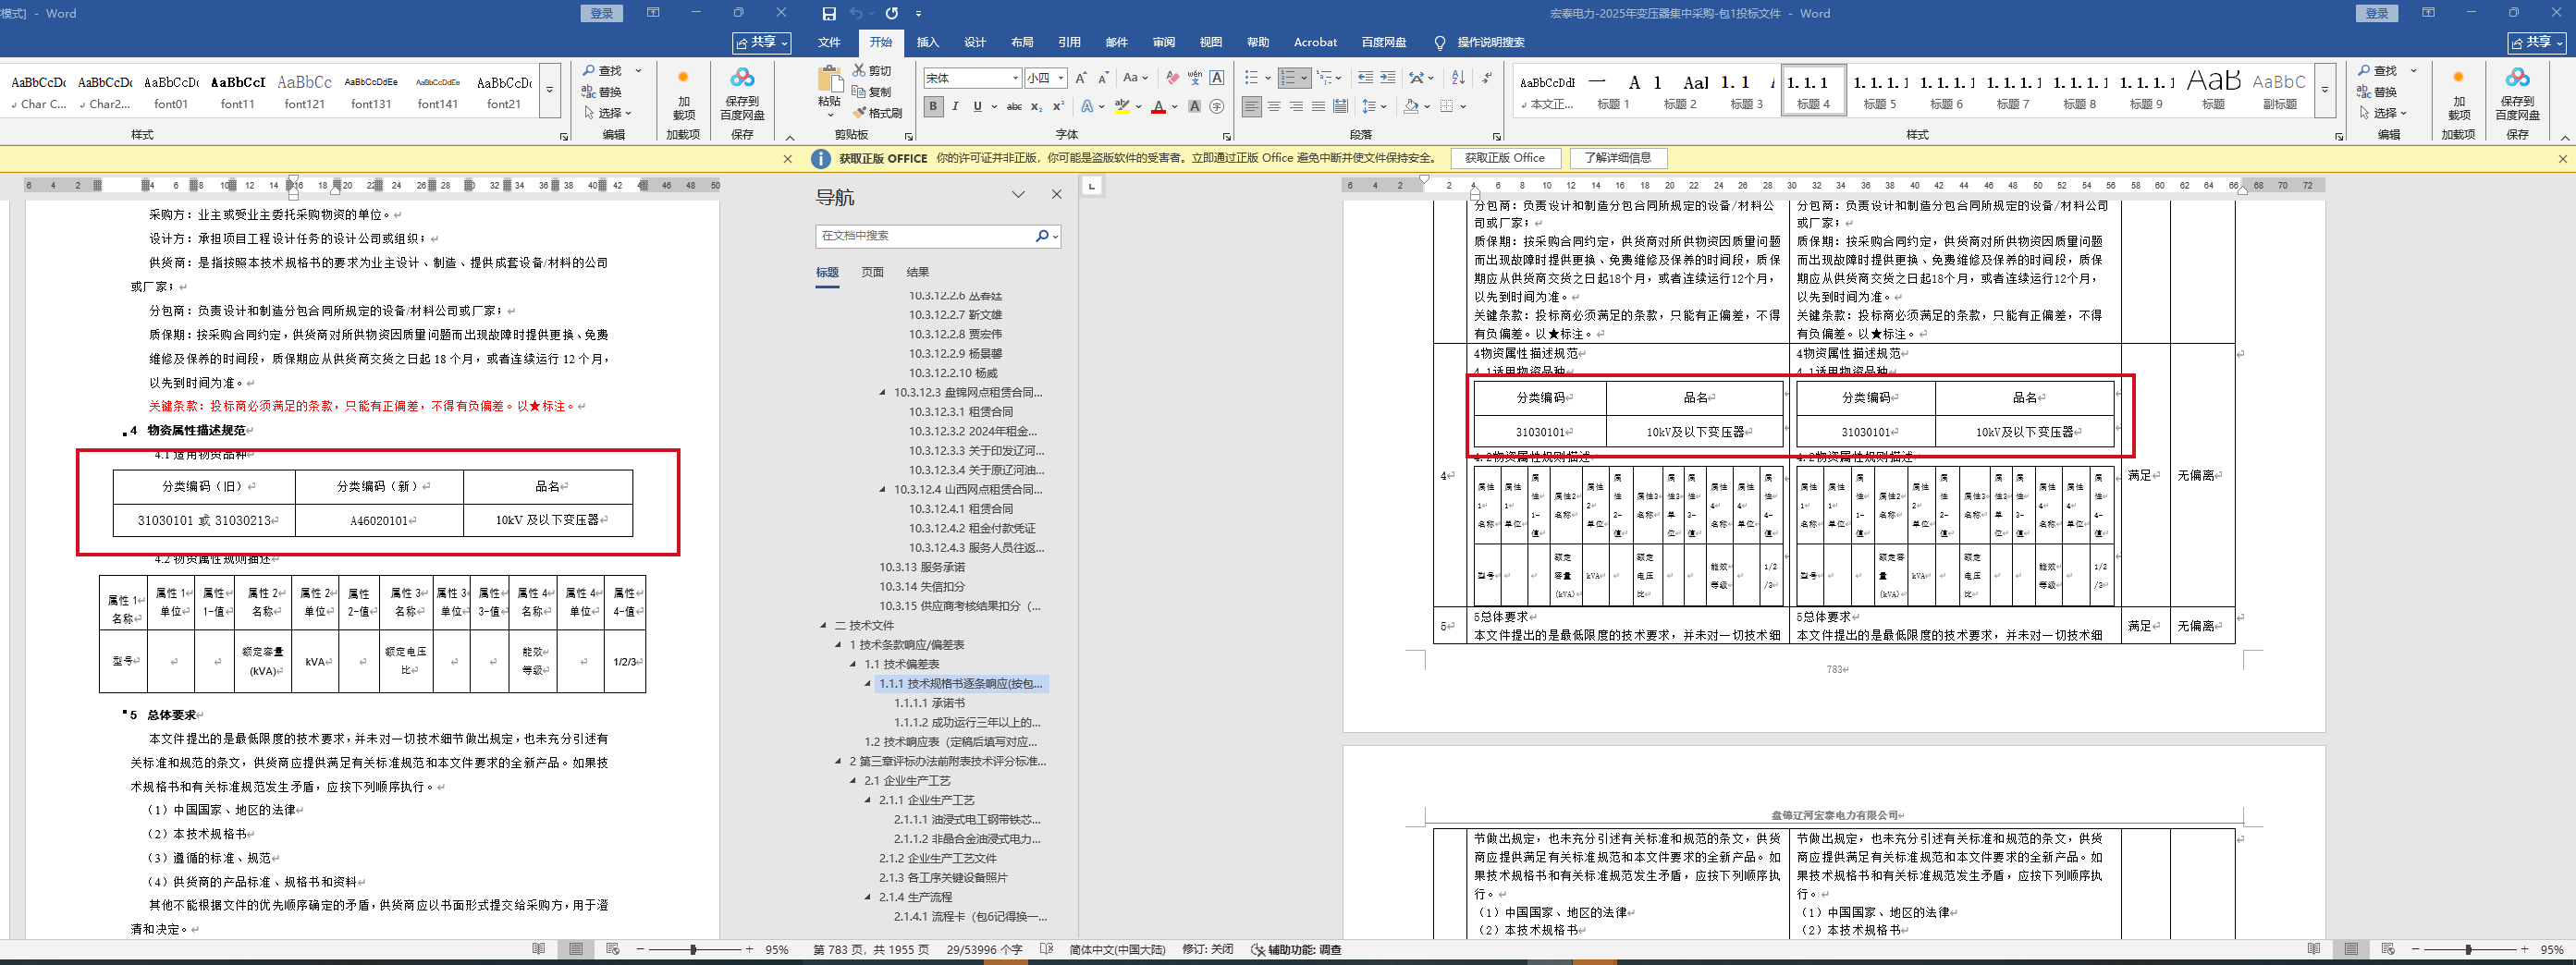Viewport: 2576px width, 965px height.
Task: Apply superscript formatting
Action: [1058, 106]
